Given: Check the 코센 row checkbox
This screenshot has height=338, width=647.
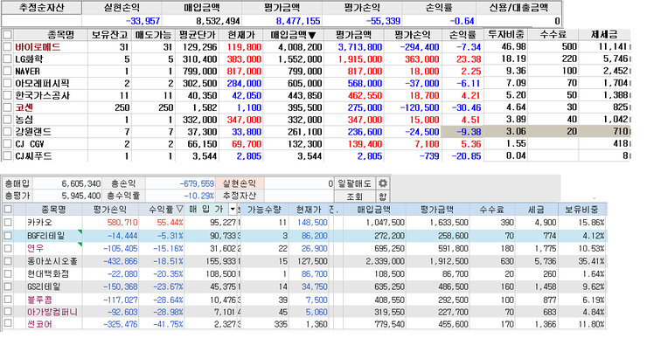Looking at the screenshot, I should pos(7,107).
